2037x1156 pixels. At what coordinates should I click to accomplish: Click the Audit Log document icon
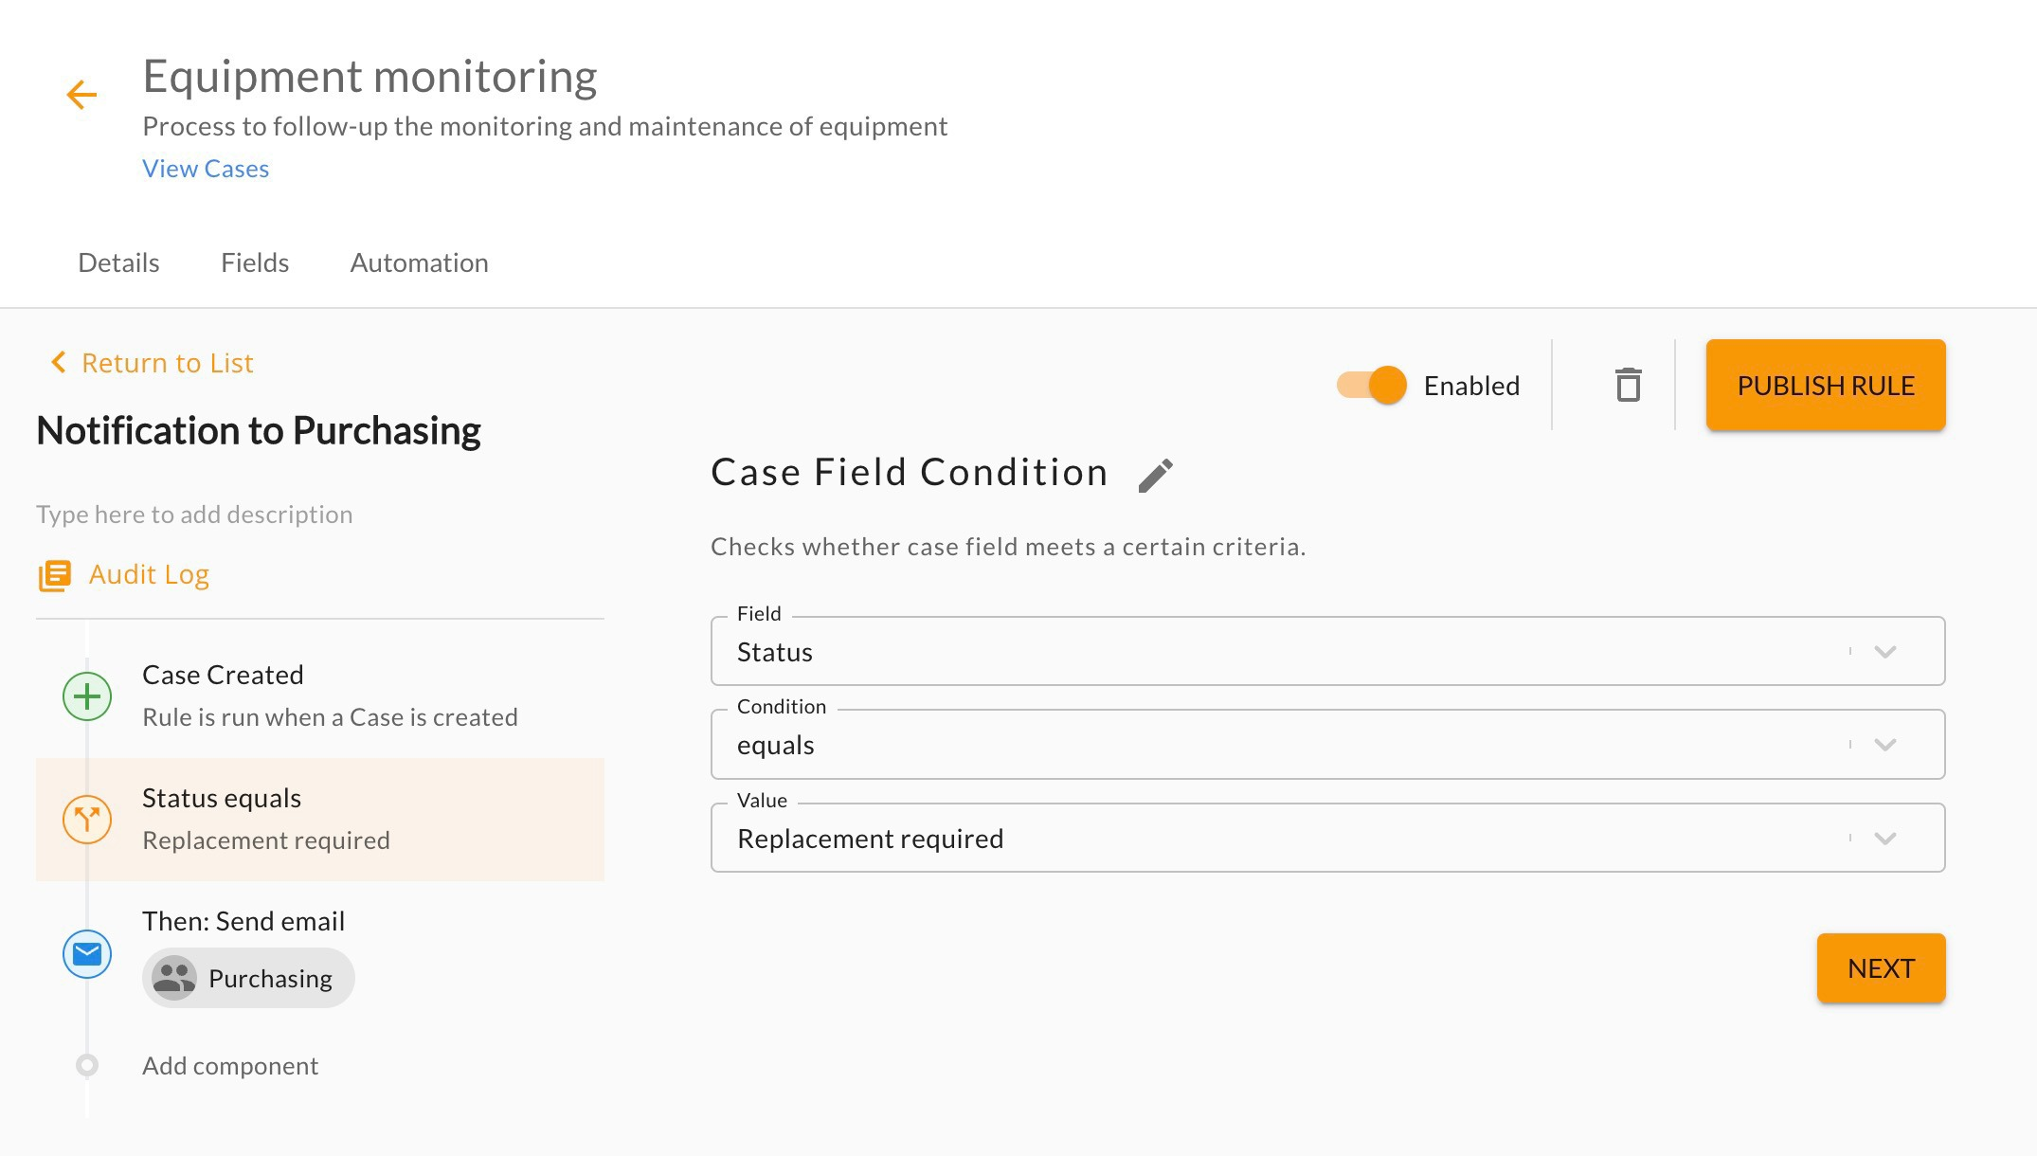(54, 575)
